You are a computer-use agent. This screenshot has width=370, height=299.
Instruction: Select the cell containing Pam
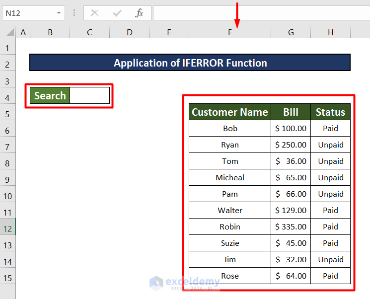point(230,194)
